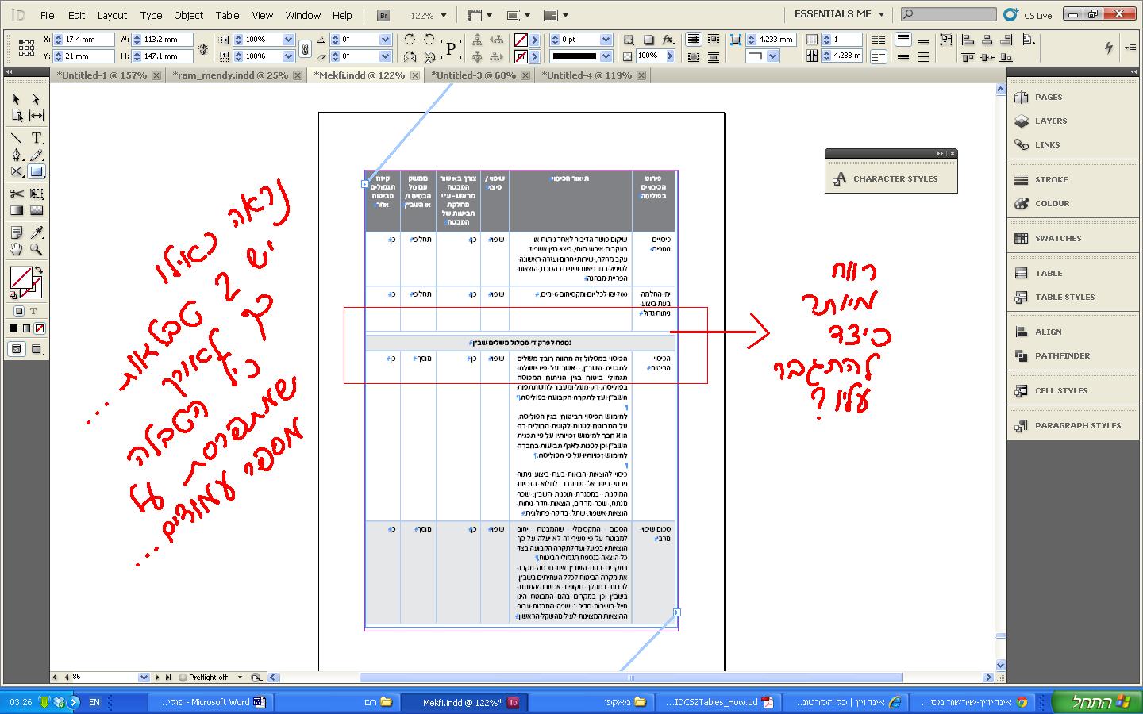Open the File menu
The image size is (1143, 714).
pyautogui.click(x=48, y=15)
